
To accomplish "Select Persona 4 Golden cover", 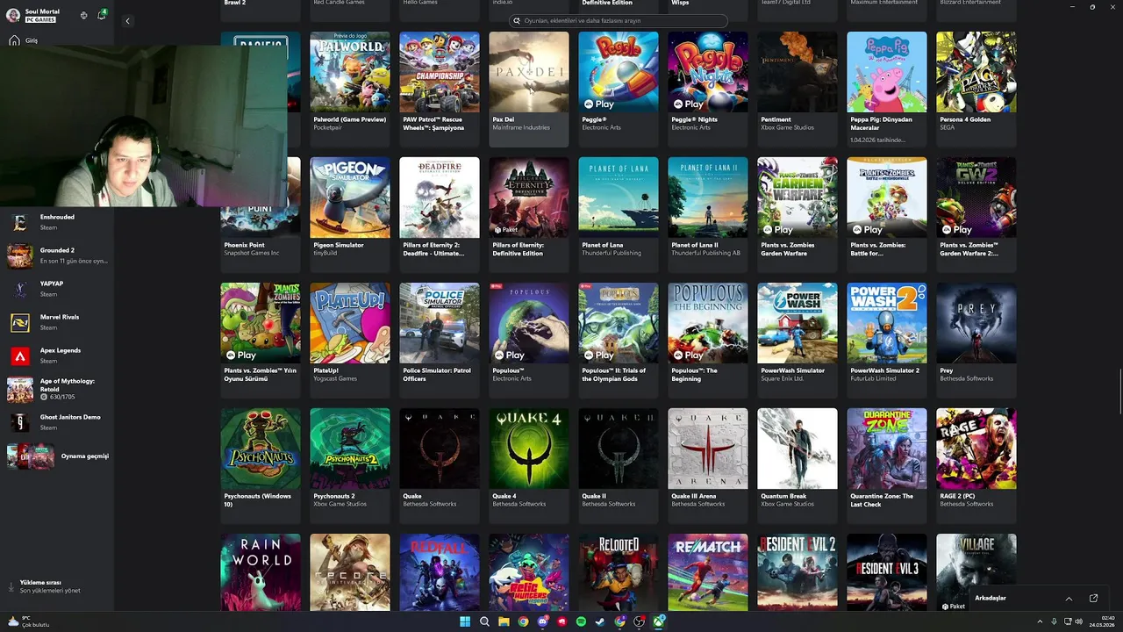I will point(976,72).
